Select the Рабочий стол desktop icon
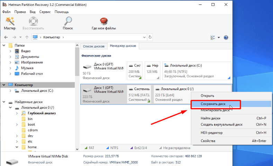Image resolution: width=273 pixels, height=166 pixels. point(17,74)
